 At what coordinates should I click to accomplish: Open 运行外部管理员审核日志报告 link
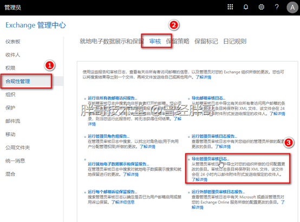coord(218,192)
